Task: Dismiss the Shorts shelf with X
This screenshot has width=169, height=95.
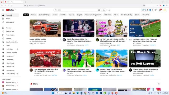Action: (x=159, y=84)
